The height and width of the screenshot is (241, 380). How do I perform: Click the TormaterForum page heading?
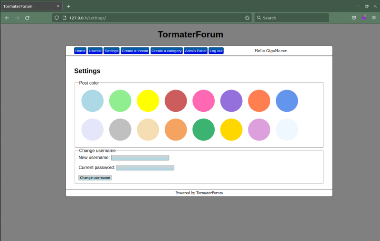(190, 35)
